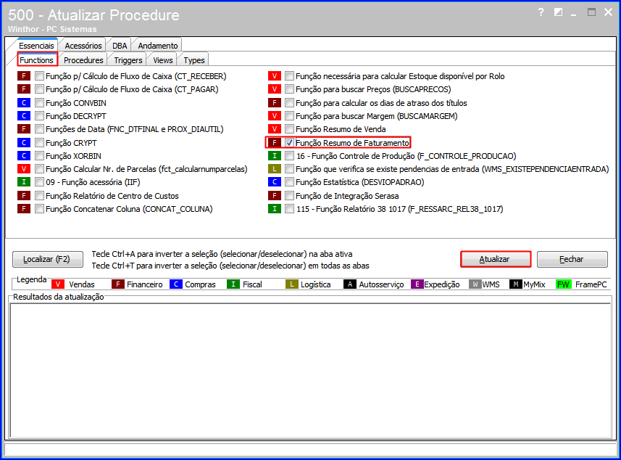The image size is (621, 460).
Task: Enable the Função CONVBIN checkbox
Action: 39,103
